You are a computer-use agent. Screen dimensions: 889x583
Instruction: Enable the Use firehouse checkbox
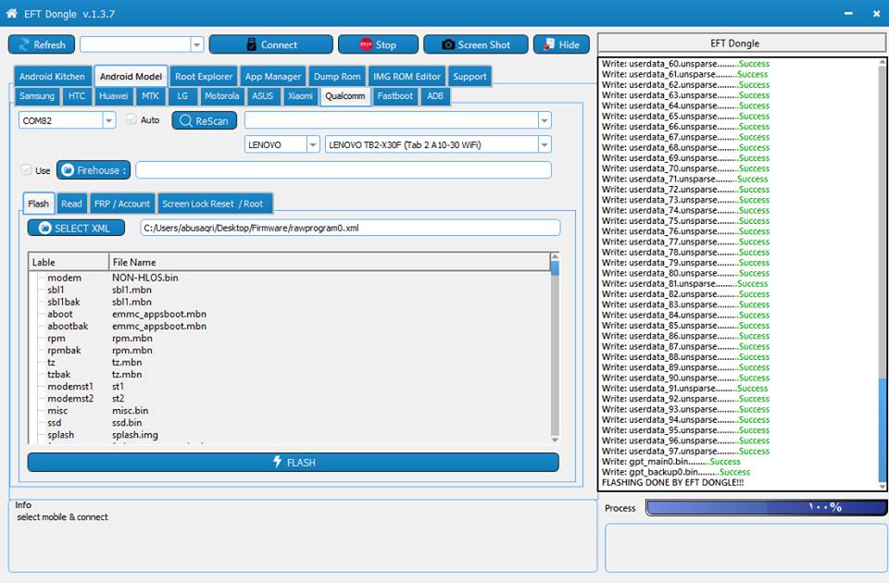point(26,170)
